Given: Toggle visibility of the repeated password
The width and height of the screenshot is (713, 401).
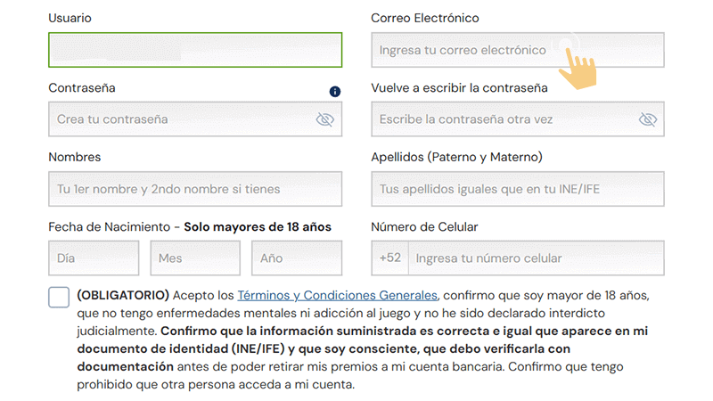Looking at the screenshot, I should click(x=647, y=119).
